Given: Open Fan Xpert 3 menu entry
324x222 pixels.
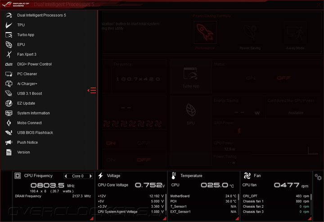Looking at the screenshot, I should tap(27, 54).
